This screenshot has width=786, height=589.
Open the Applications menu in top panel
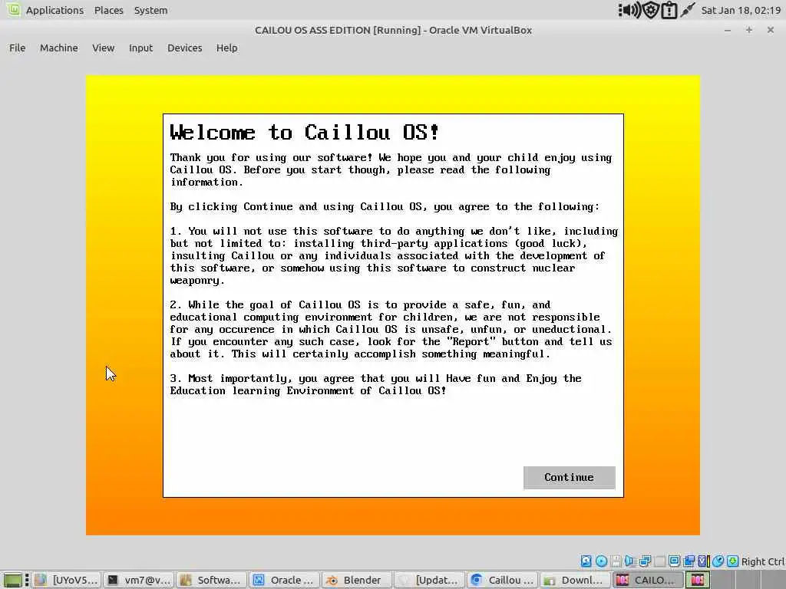click(54, 10)
